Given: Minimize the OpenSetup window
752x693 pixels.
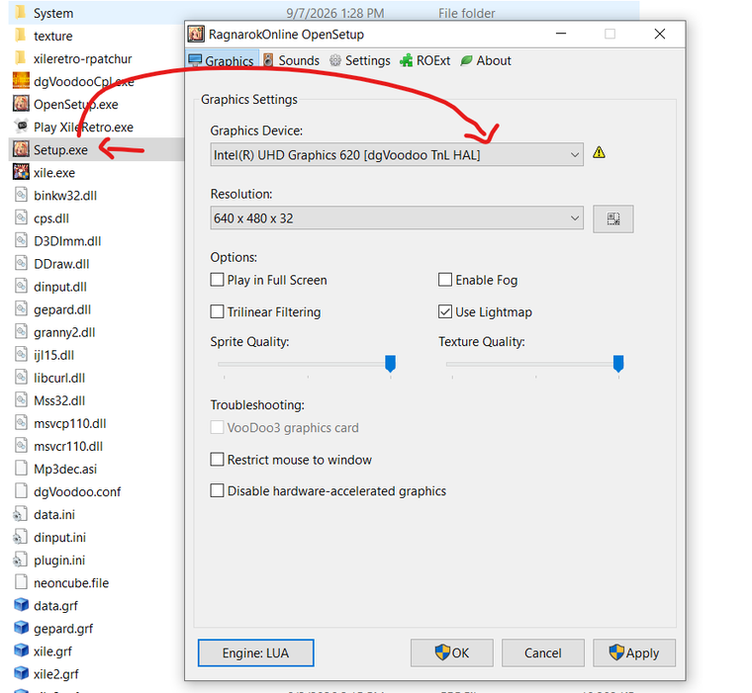Looking at the screenshot, I should [561, 34].
